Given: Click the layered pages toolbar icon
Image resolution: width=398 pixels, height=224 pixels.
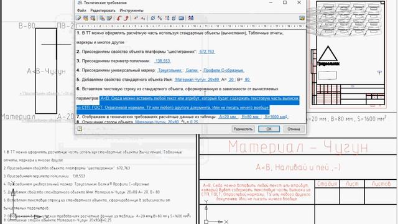Looking at the screenshot, I should (x=102, y=18).
